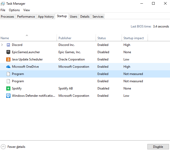Screen dimensions: 170x152
Task: Open the Options menu
Action: 14,10
